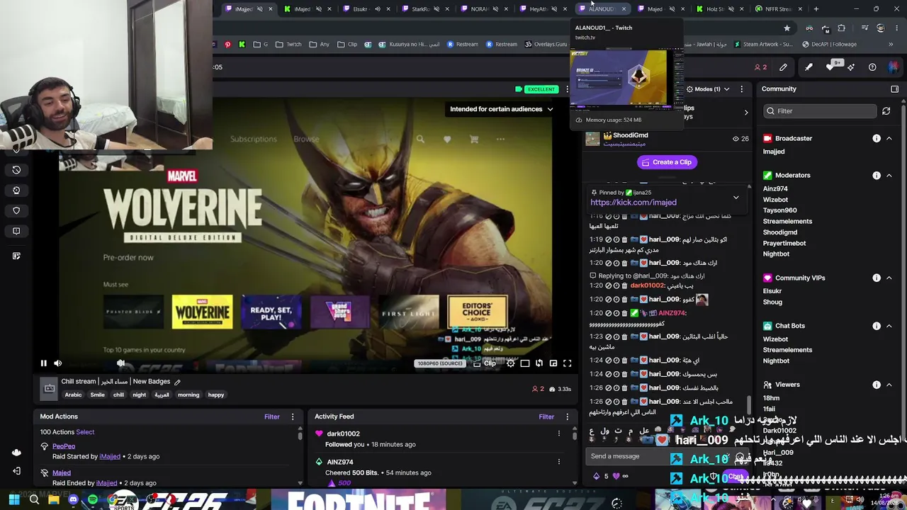The height and width of the screenshot is (510, 907).
Task: Click the Create a Clip button
Action: point(666,162)
